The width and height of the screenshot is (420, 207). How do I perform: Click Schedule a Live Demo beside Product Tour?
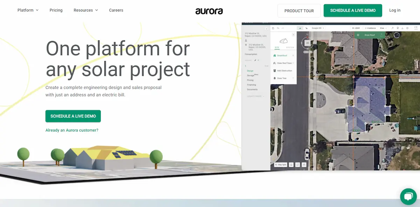point(353,10)
